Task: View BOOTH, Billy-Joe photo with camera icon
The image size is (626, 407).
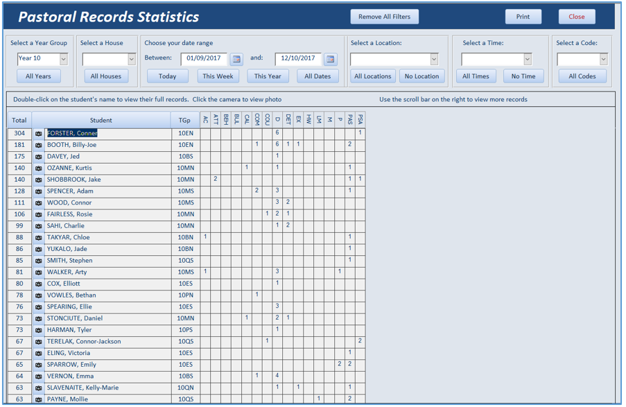Action: pyautogui.click(x=38, y=145)
